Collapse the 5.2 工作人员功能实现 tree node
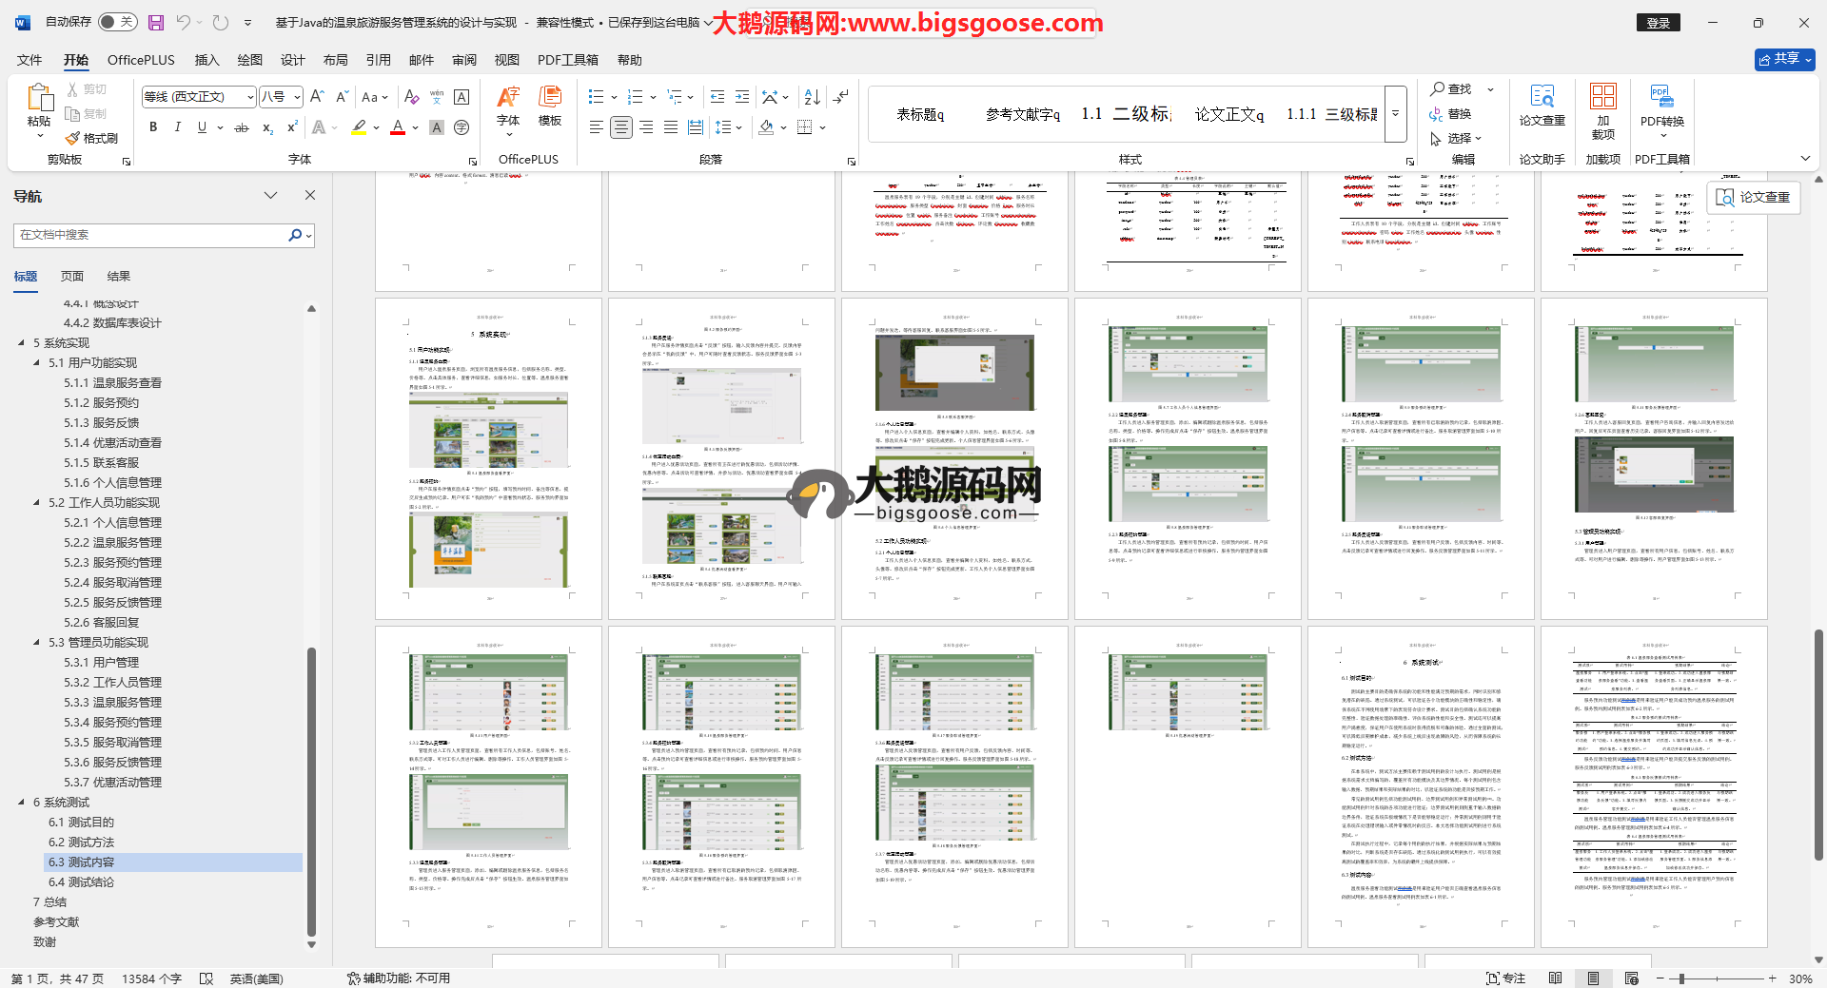1827x988 pixels. [37, 503]
